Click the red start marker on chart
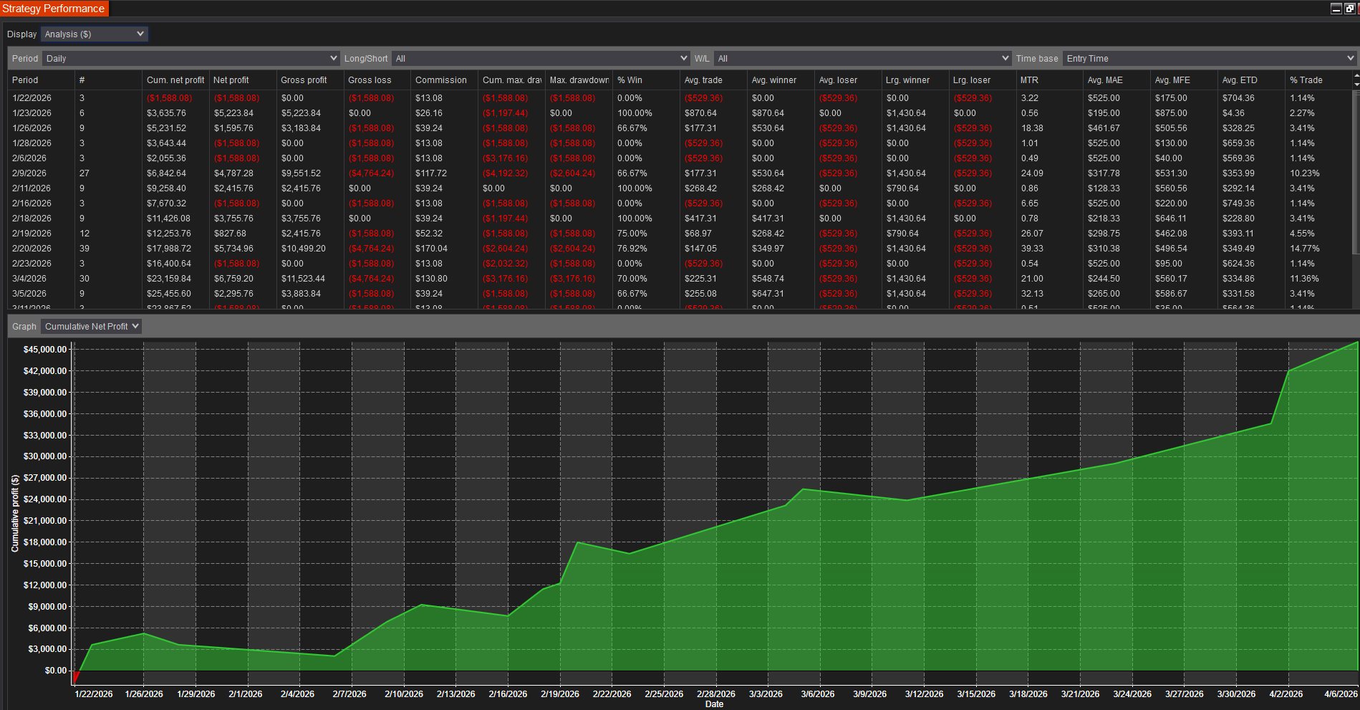 76,677
